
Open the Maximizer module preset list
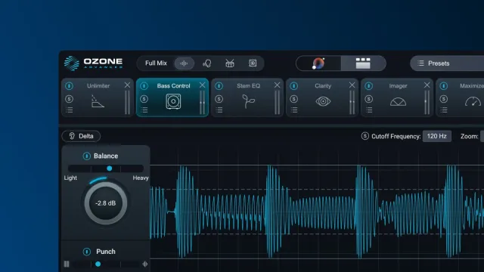click(x=444, y=110)
